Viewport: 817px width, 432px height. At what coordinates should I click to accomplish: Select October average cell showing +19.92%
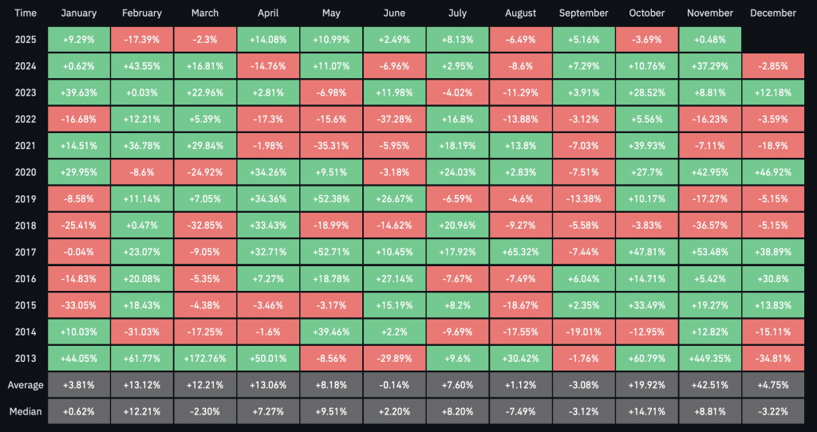point(647,385)
